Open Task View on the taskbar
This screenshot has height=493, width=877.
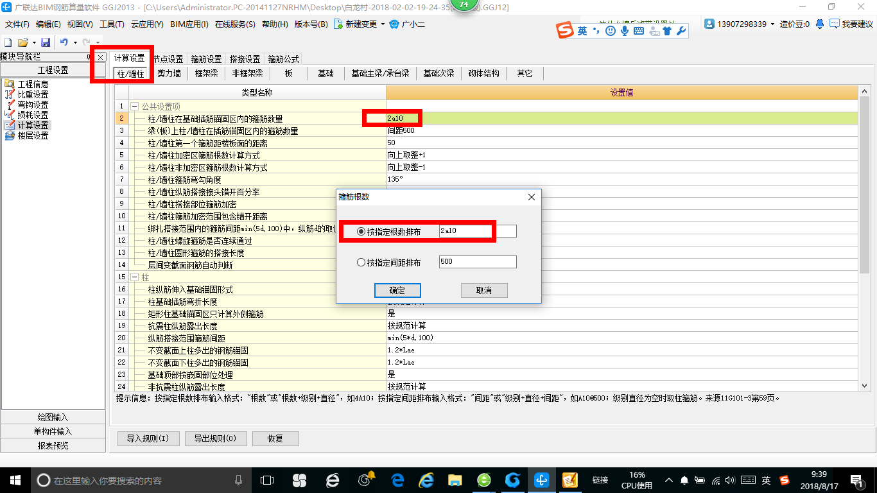(x=266, y=480)
